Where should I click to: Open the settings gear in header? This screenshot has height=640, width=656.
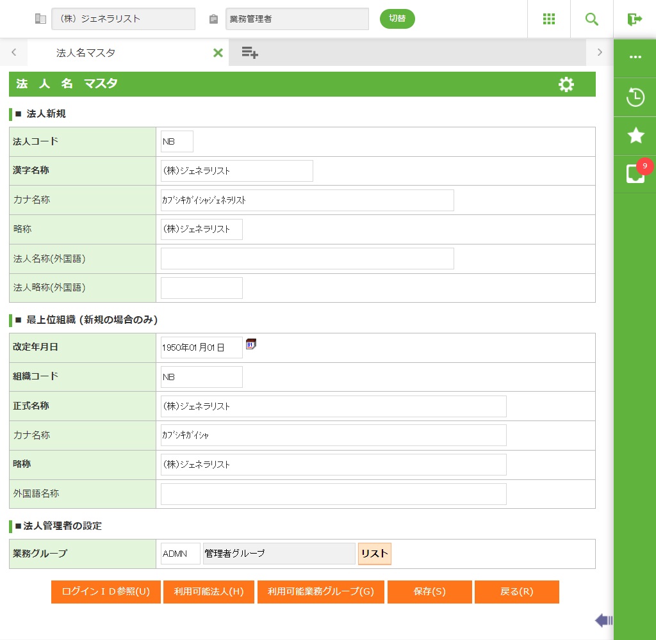[566, 84]
